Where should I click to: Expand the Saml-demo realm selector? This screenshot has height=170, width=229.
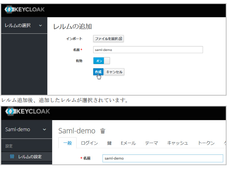click(27, 129)
